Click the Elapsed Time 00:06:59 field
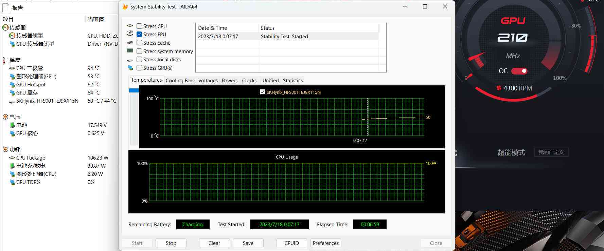The image size is (604, 251). tap(370, 224)
